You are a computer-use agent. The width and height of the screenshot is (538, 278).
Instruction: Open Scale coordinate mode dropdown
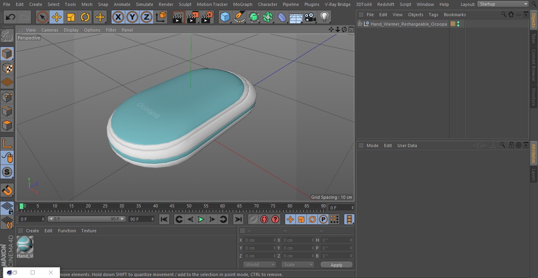coord(298,265)
